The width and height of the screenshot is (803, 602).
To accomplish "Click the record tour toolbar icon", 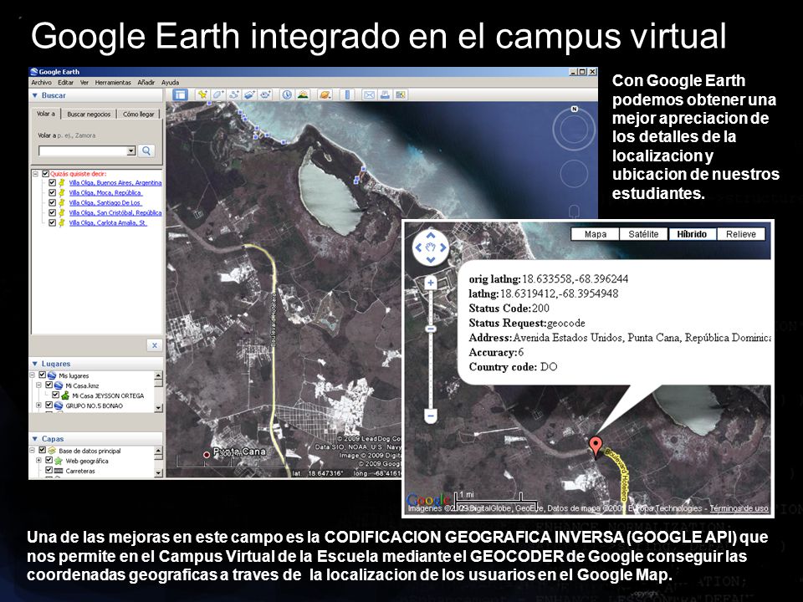I will tap(265, 94).
